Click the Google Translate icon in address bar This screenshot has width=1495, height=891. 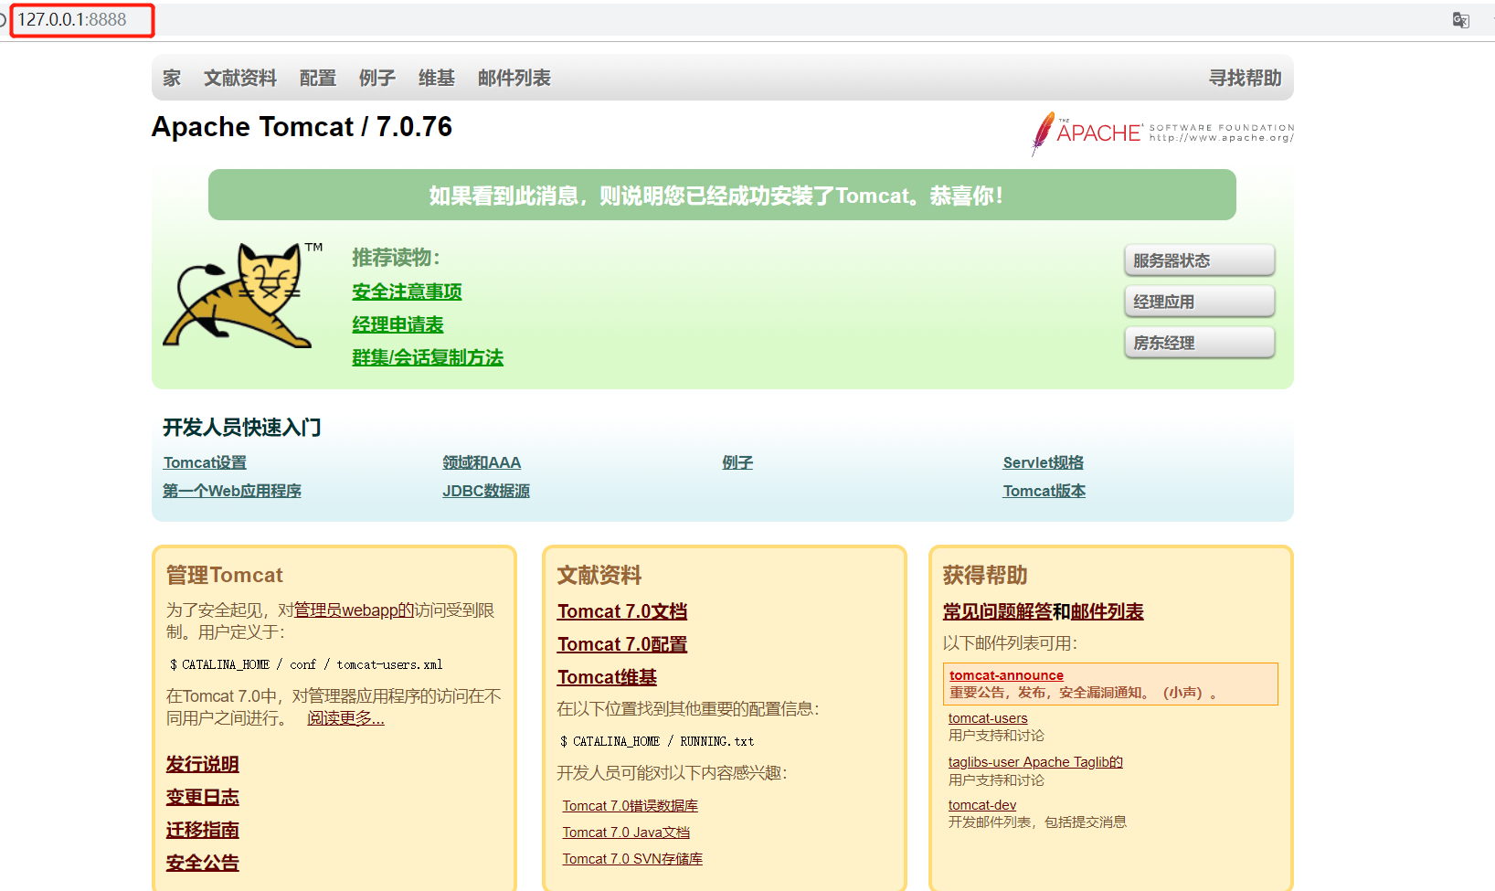pos(1460,20)
